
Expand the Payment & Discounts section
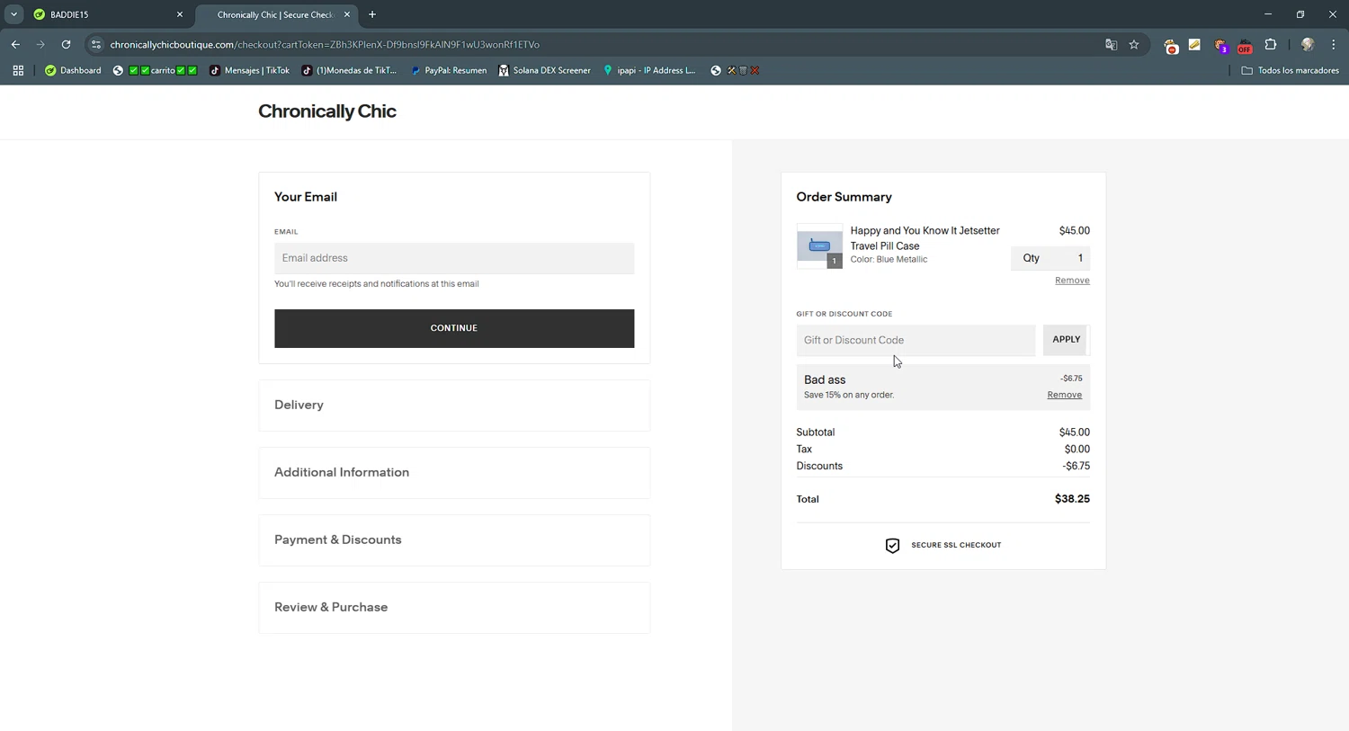tap(454, 540)
